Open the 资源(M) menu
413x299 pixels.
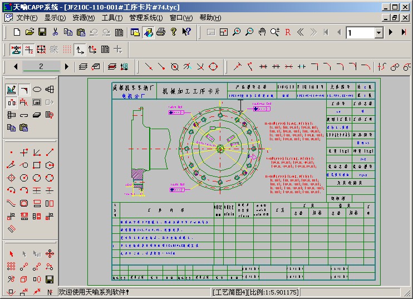pyautogui.click(x=83, y=18)
